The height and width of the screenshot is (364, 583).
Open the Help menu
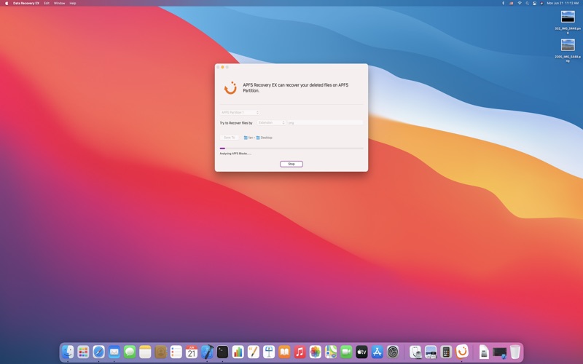point(73,3)
